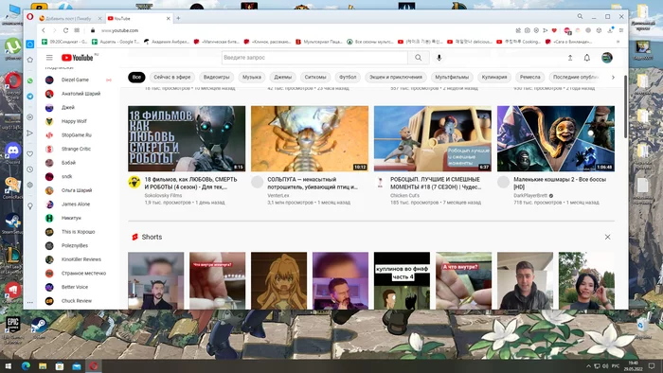The width and height of the screenshot is (663, 373).
Task: Close the Shorts shelf
Action: coord(608,237)
